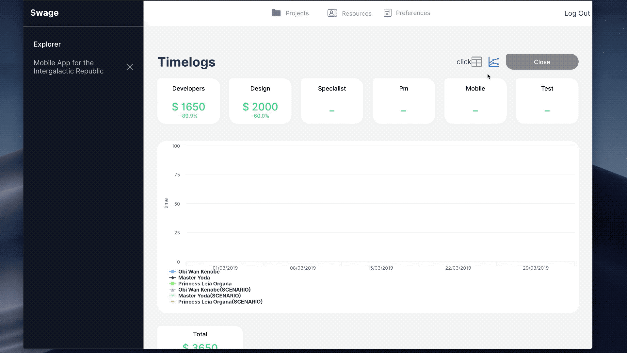This screenshot has height=353, width=627.
Task: Click the Log Out link
Action: pyautogui.click(x=577, y=13)
